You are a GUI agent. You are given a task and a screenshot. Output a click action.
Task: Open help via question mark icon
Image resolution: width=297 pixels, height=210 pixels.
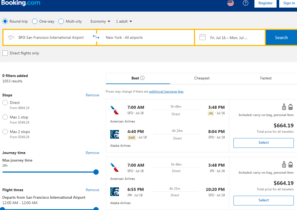[x=245, y=3]
